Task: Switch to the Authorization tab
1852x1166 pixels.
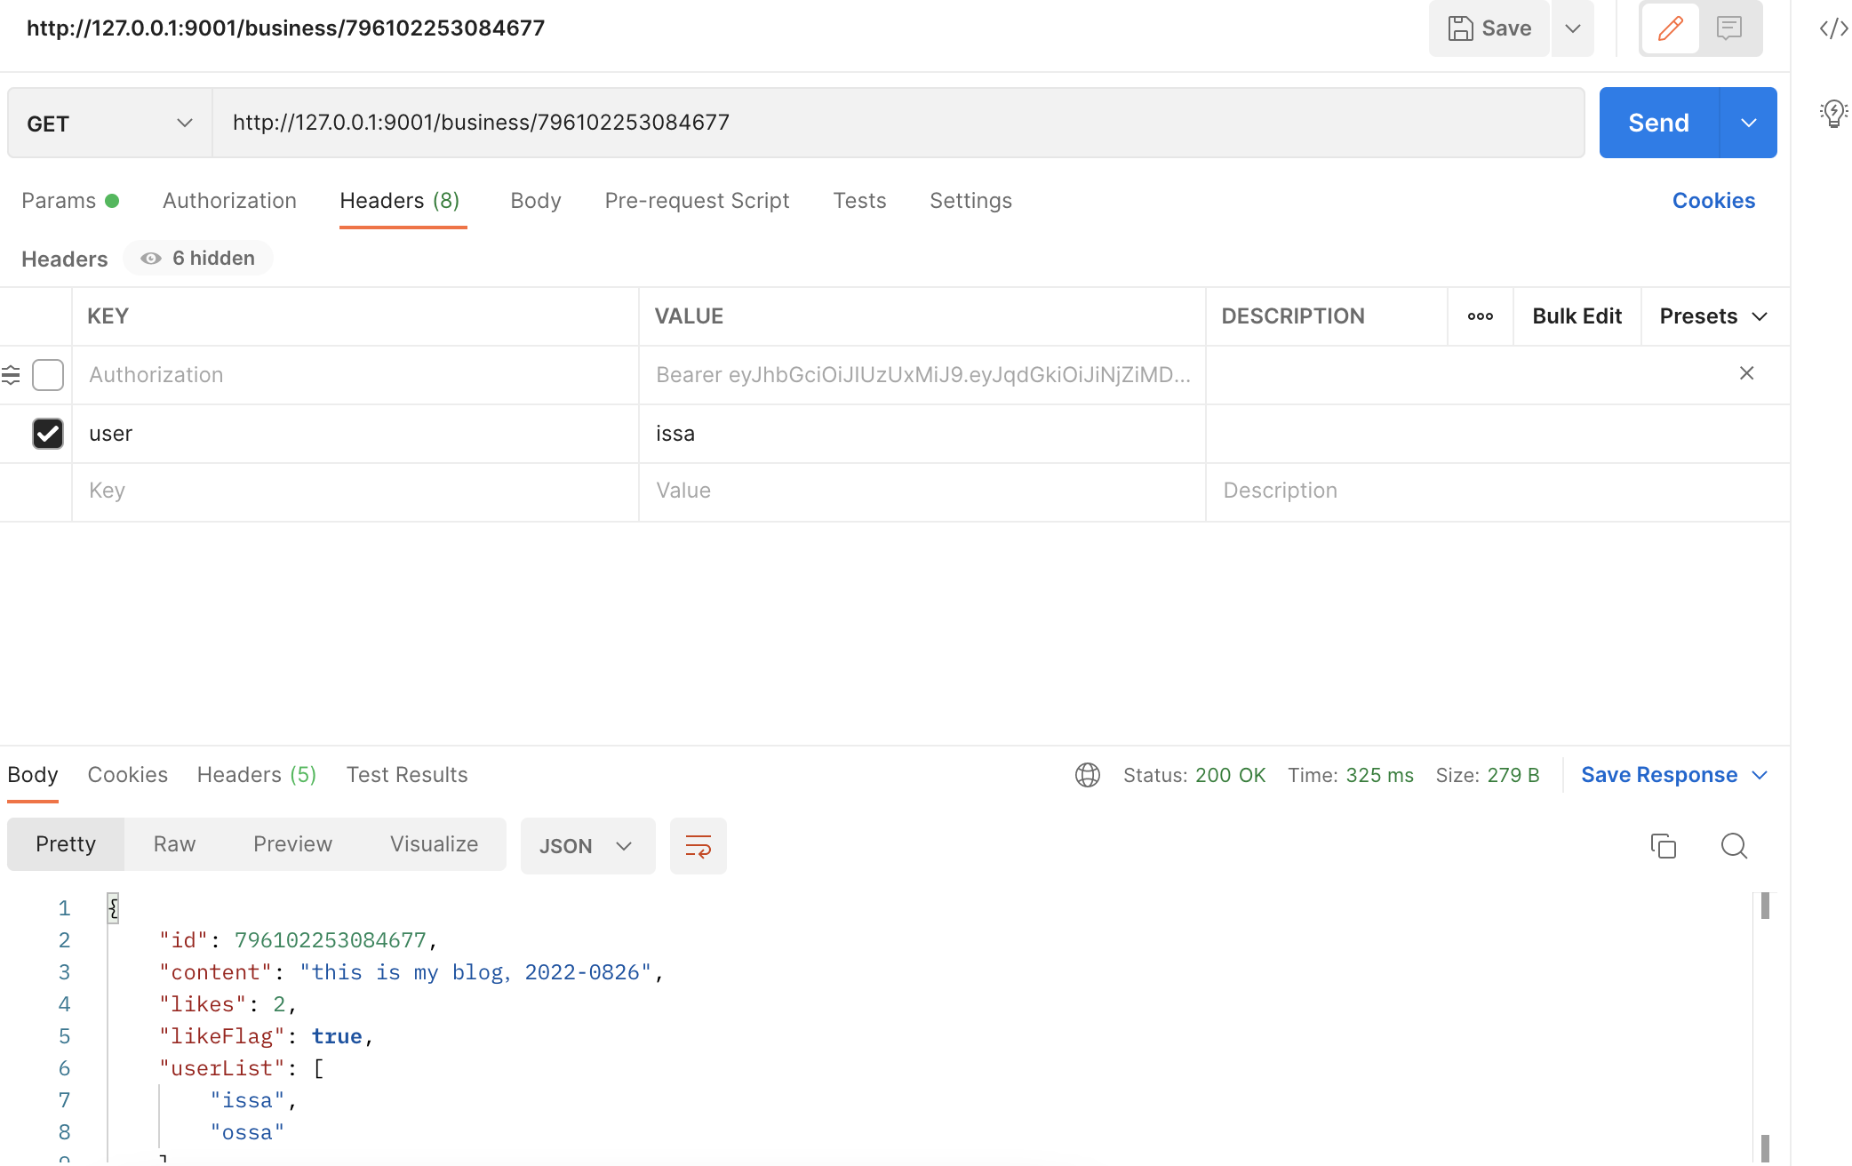Action: tap(229, 201)
